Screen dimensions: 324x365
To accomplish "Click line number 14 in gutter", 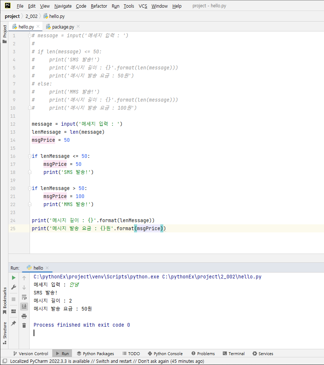I will point(13,140).
